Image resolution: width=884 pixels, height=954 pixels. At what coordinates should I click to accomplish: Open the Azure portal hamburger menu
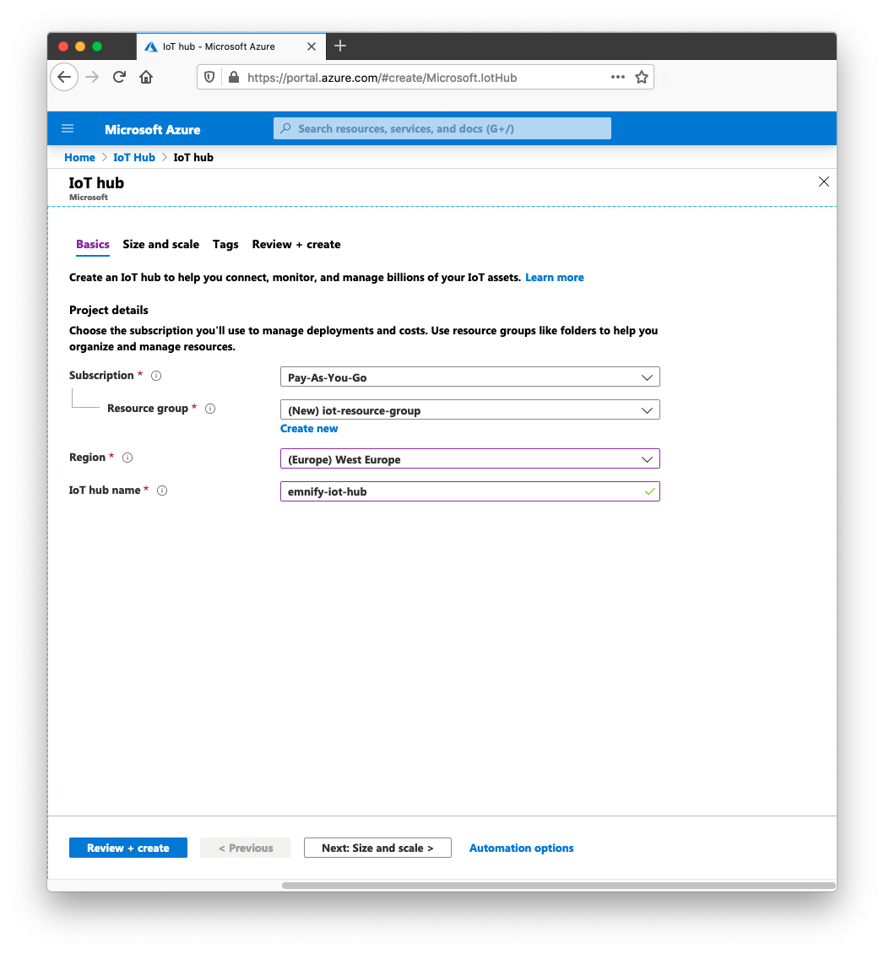(68, 128)
